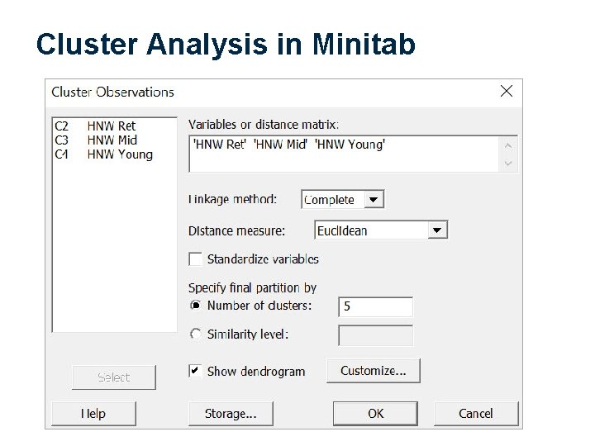Open the Storage... options
This screenshot has height=446, width=595.
(231, 414)
